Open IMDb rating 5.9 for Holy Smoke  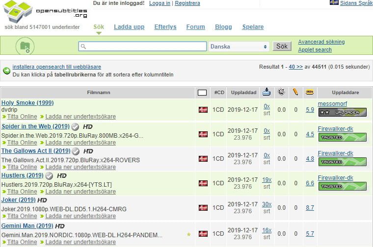coord(310,110)
